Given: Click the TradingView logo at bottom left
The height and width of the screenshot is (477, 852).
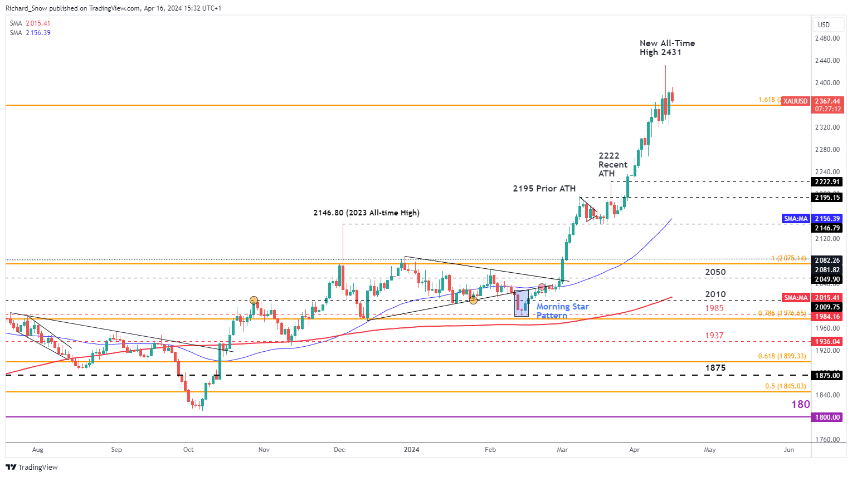Looking at the screenshot, I should click(32, 467).
